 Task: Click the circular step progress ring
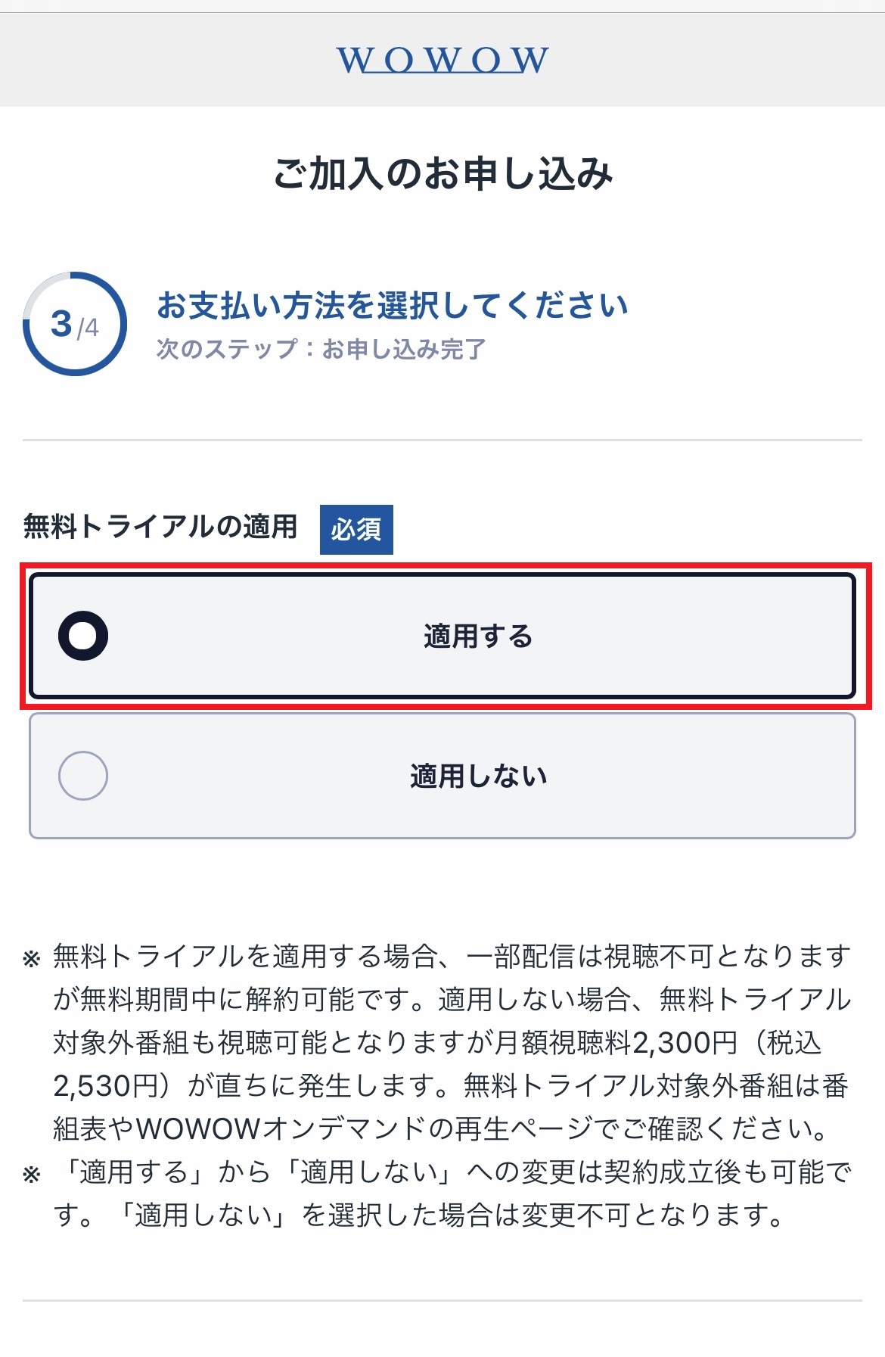click(75, 324)
